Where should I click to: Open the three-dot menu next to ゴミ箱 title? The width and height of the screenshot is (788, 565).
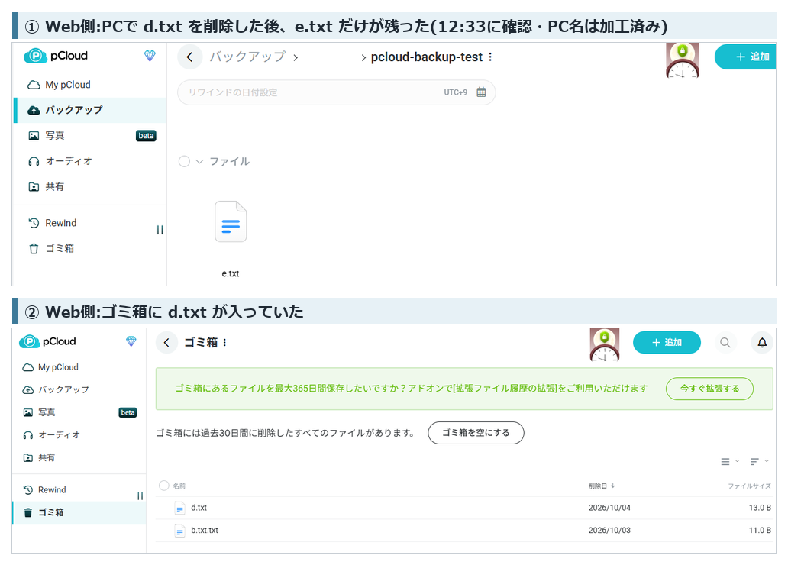click(224, 342)
